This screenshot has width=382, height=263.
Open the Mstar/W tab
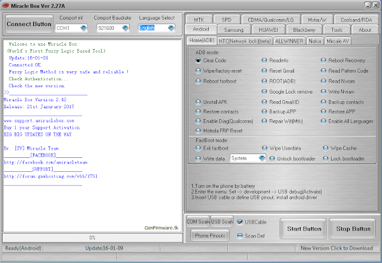coord(317,20)
